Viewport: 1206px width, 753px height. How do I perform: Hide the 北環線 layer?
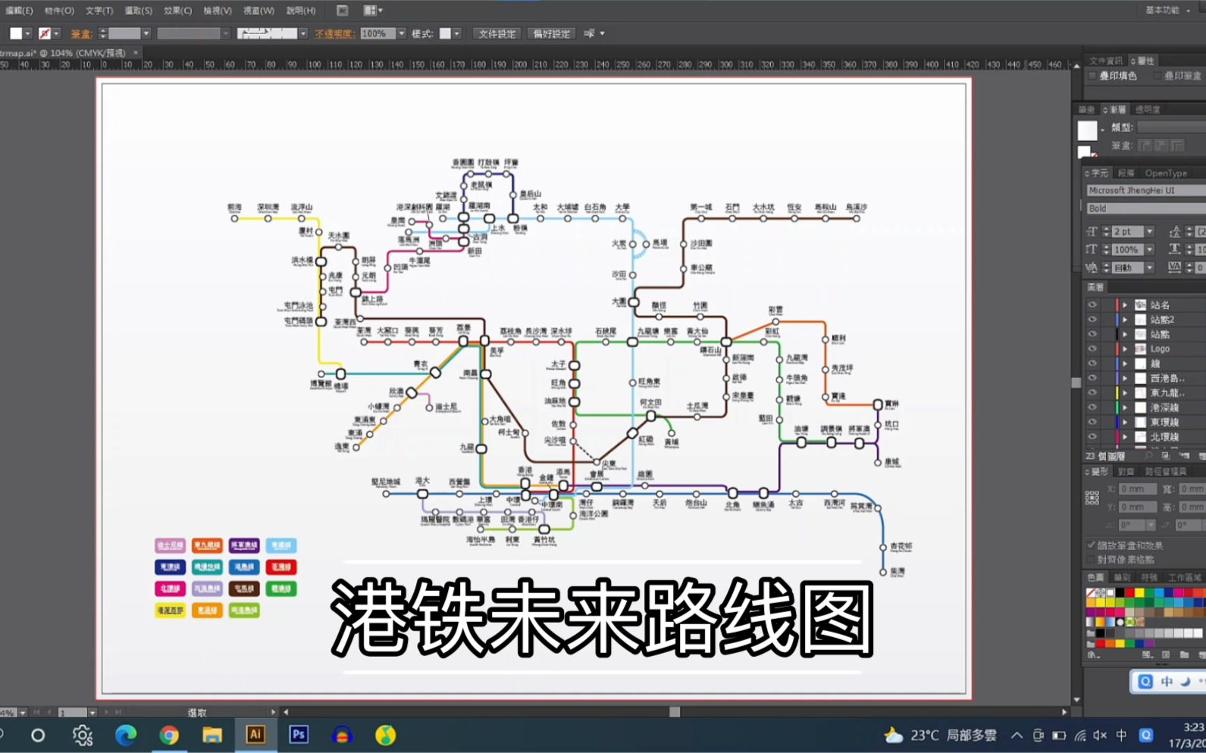coord(1092,436)
